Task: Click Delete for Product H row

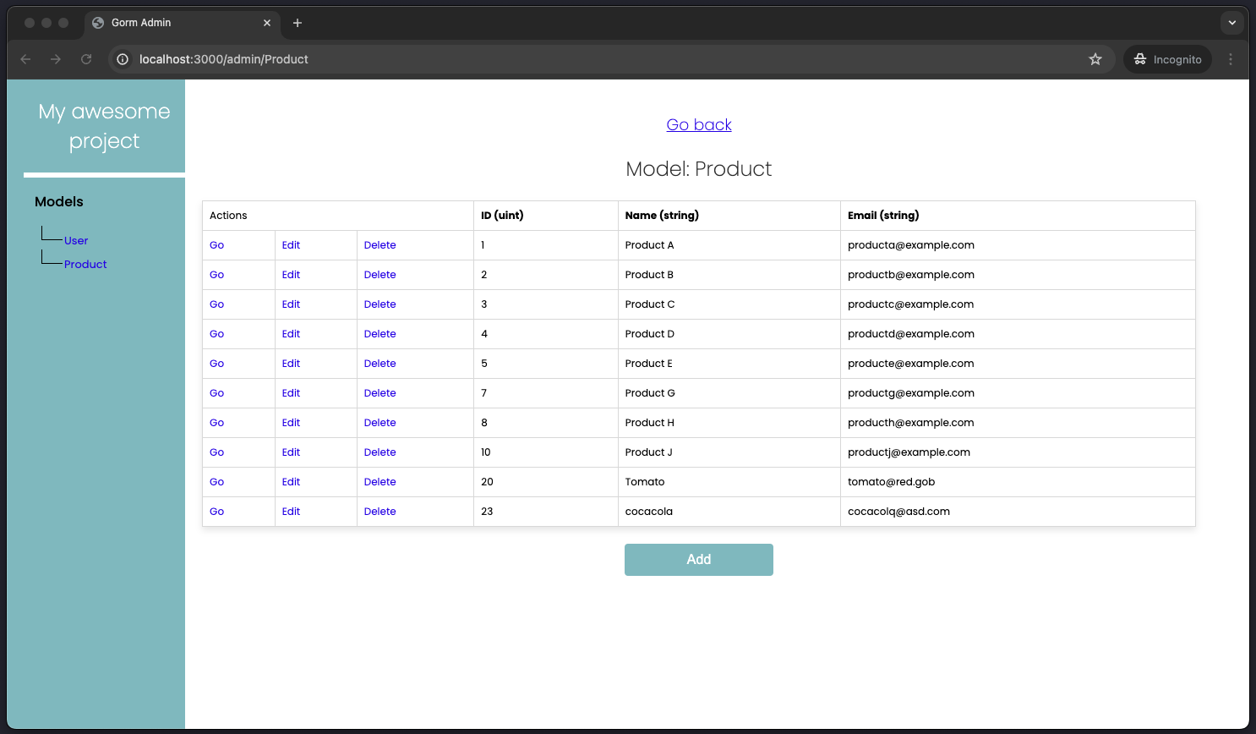Action: pyautogui.click(x=380, y=423)
